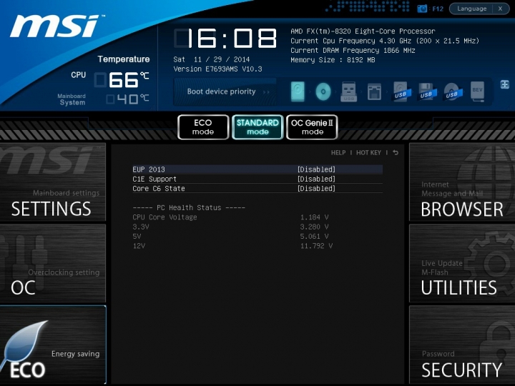Screen dimensions: 515x386
Task: Switch to ECO mode
Action: click(x=203, y=127)
